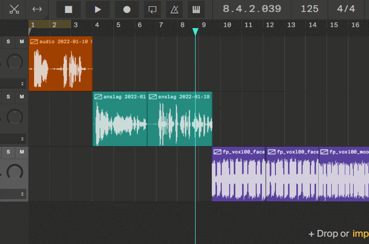
Task: Solo the first orange audio track
Action: pyautogui.click(x=8, y=42)
